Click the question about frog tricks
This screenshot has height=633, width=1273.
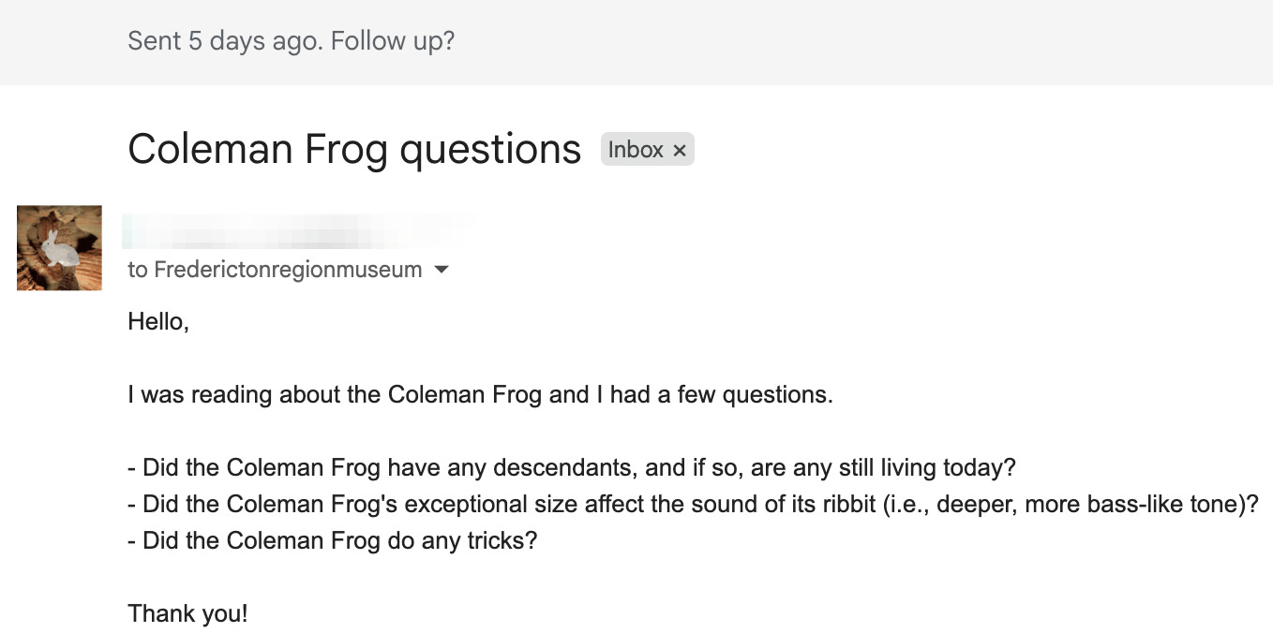click(333, 540)
